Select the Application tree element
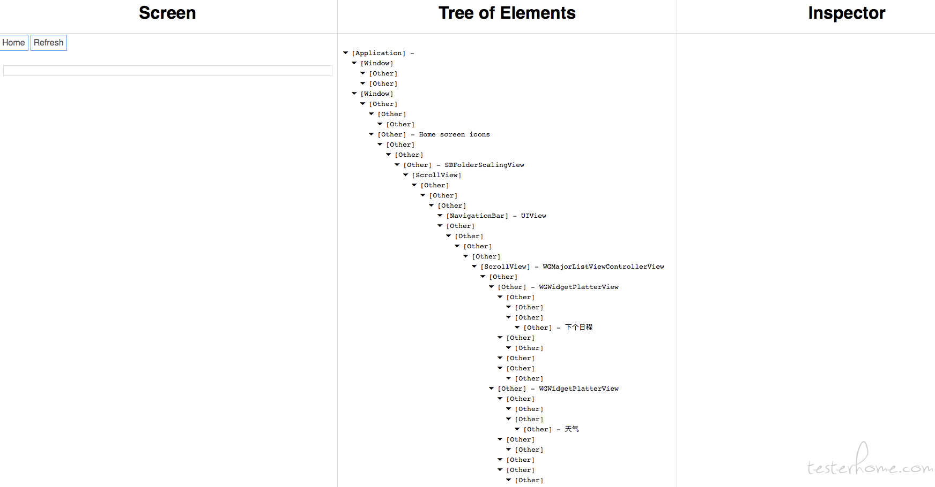This screenshot has width=935, height=487. click(x=379, y=53)
